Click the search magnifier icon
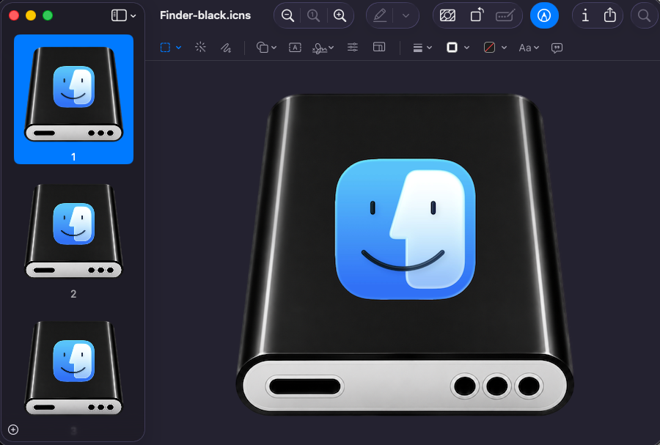This screenshot has width=660, height=445. [x=644, y=15]
